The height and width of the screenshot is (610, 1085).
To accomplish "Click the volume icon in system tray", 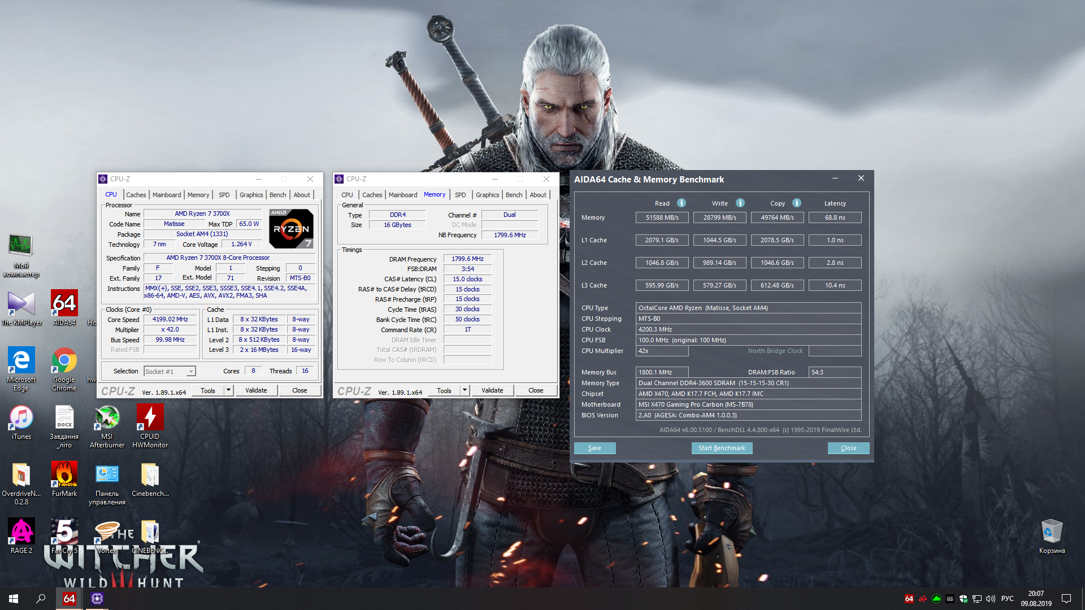I will click(991, 599).
